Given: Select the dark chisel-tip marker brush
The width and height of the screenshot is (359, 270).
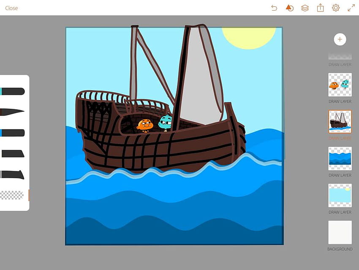Looking at the screenshot, I should click(13, 154).
